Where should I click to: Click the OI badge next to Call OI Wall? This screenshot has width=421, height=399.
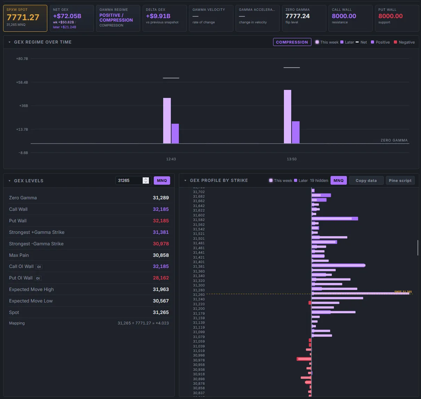39,267
